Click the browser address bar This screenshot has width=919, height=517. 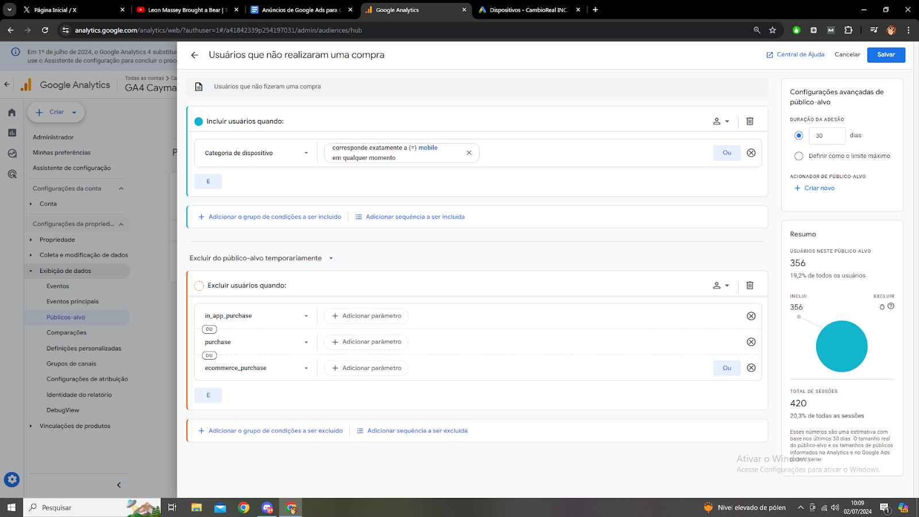(x=402, y=30)
